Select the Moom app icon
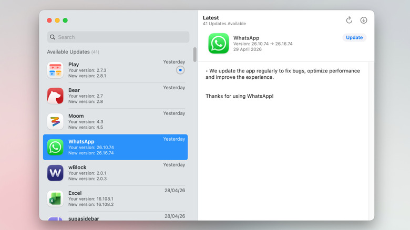This screenshot has width=410, height=230. point(55,121)
